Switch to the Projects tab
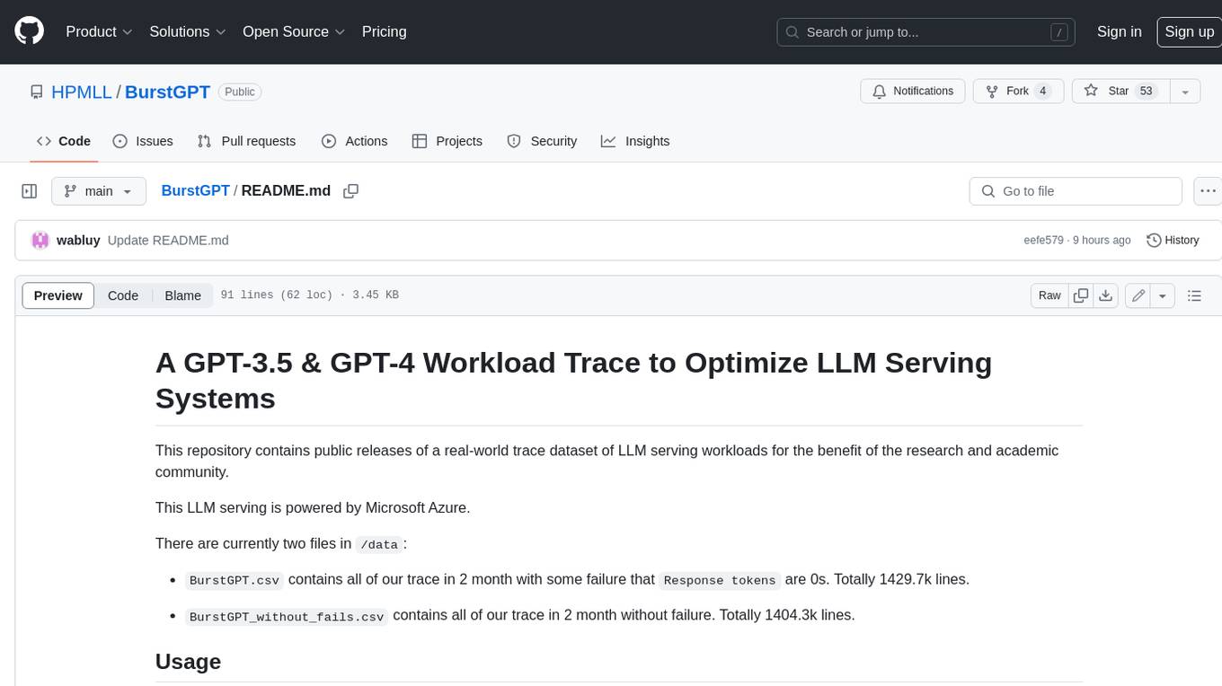This screenshot has height=686, width=1222. 447,141
